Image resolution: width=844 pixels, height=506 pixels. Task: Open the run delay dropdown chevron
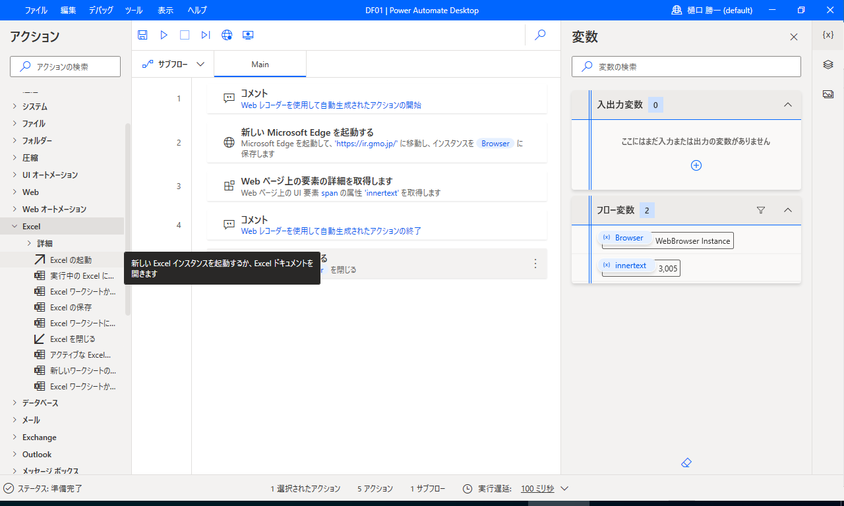pyautogui.click(x=564, y=489)
